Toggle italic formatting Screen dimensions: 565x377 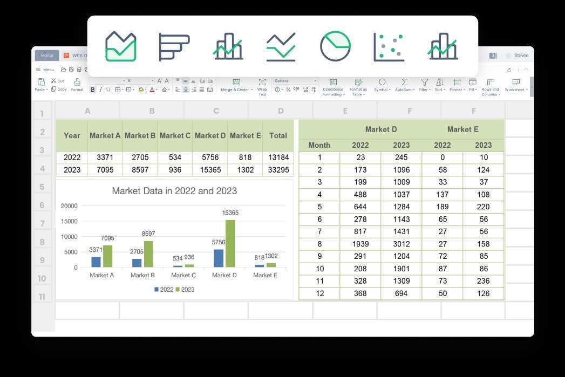tap(100, 90)
